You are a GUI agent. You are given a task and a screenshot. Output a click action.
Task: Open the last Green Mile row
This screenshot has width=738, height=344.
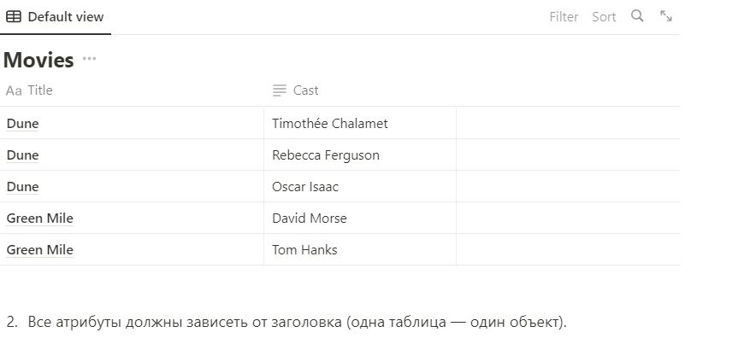[40, 250]
